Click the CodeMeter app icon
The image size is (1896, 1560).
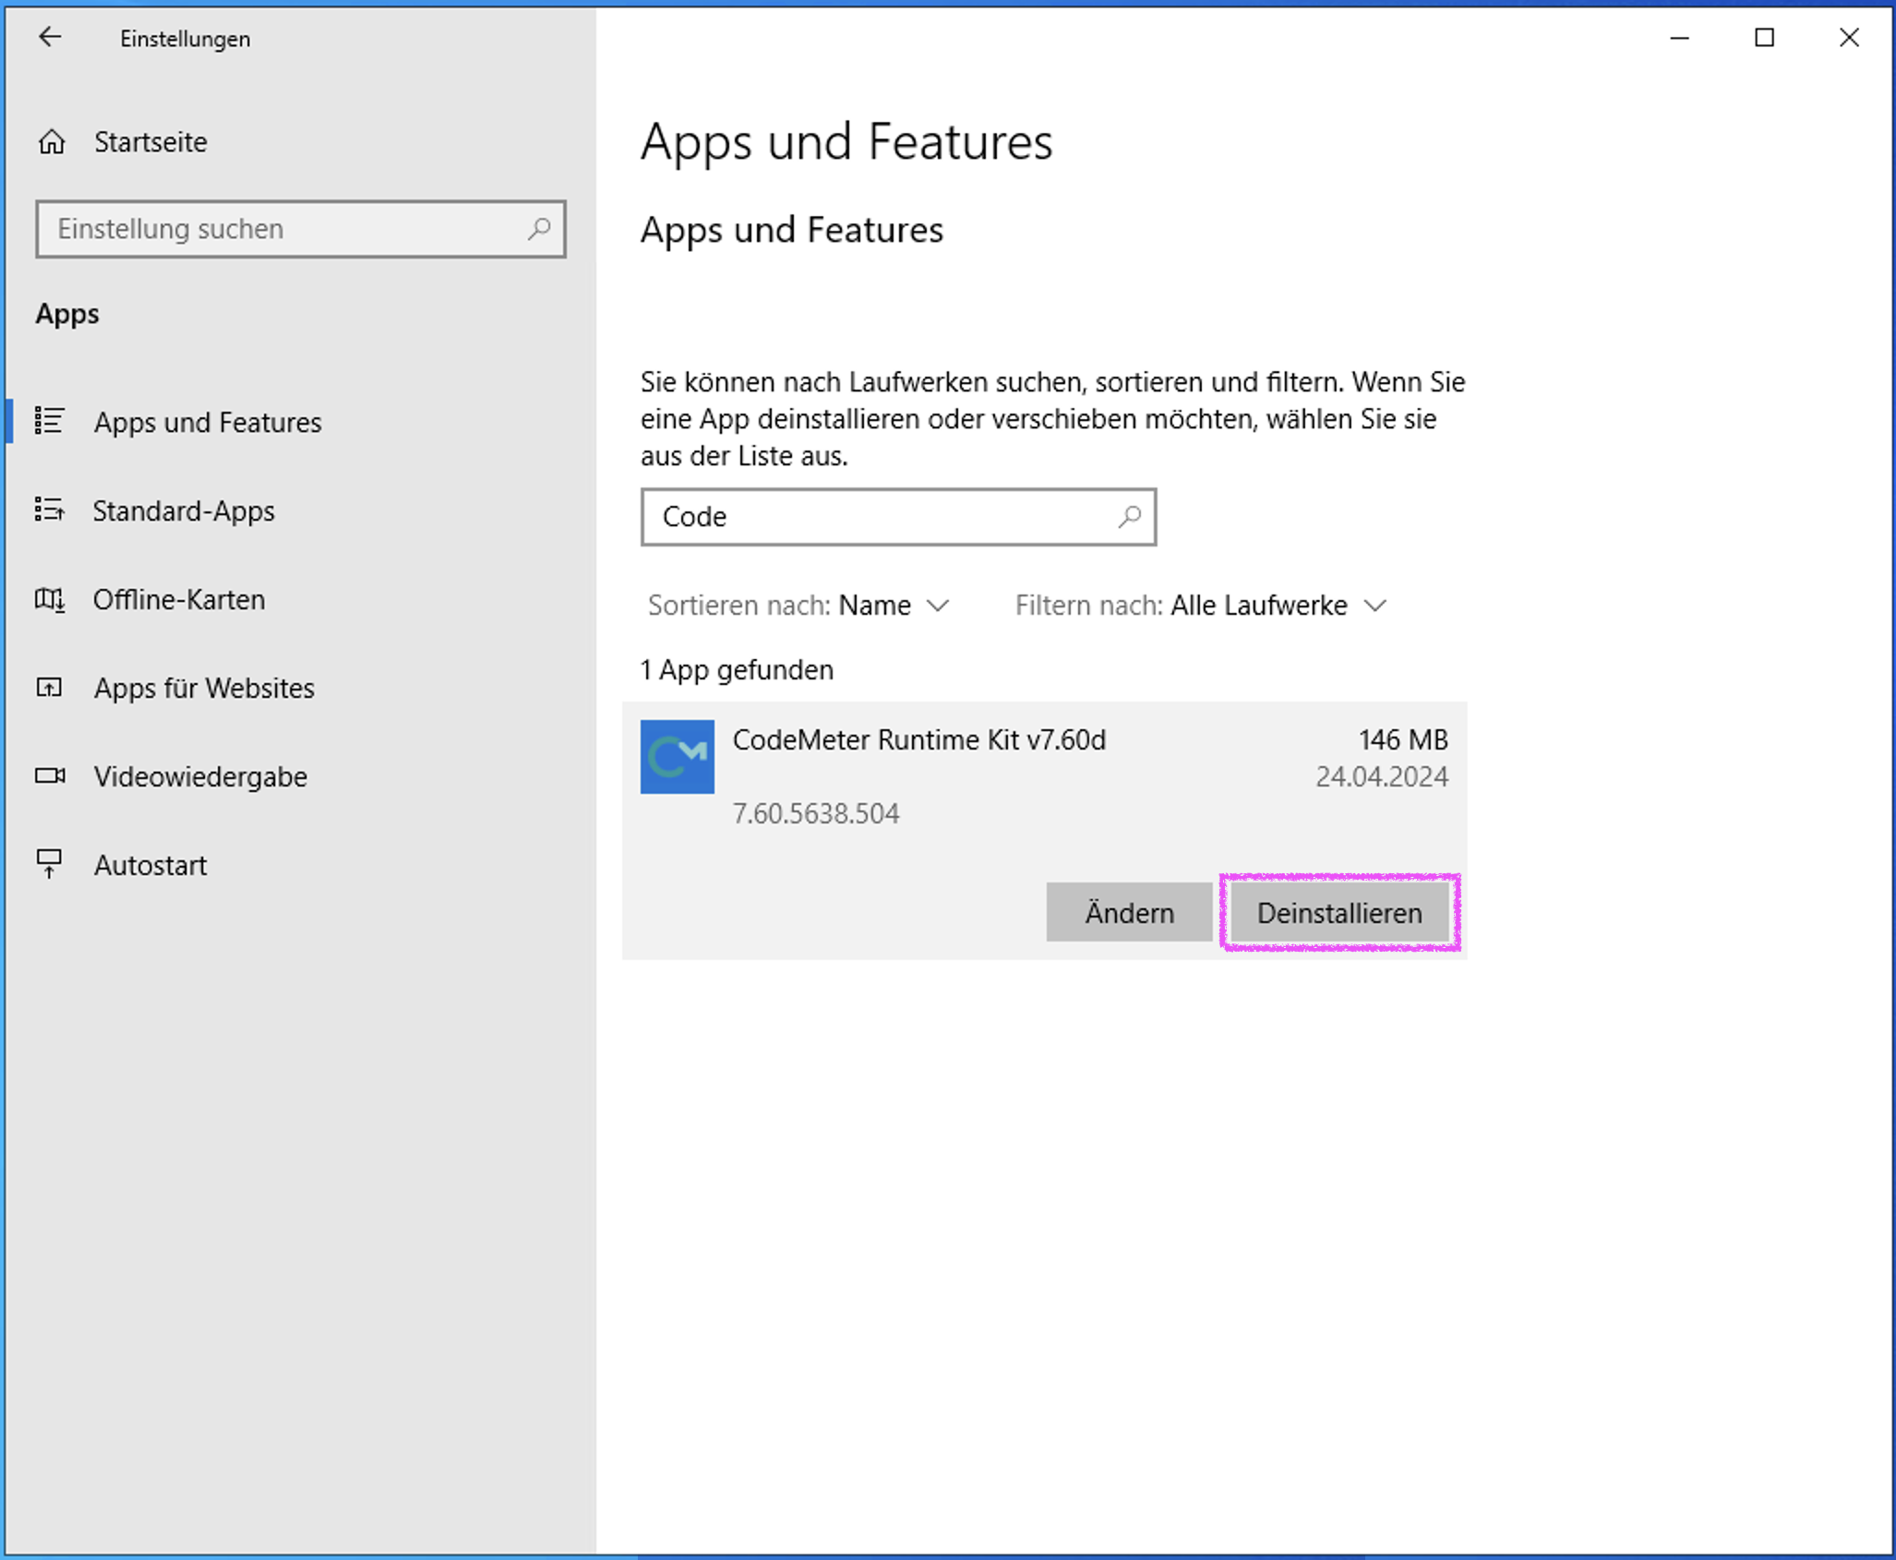point(678,757)
